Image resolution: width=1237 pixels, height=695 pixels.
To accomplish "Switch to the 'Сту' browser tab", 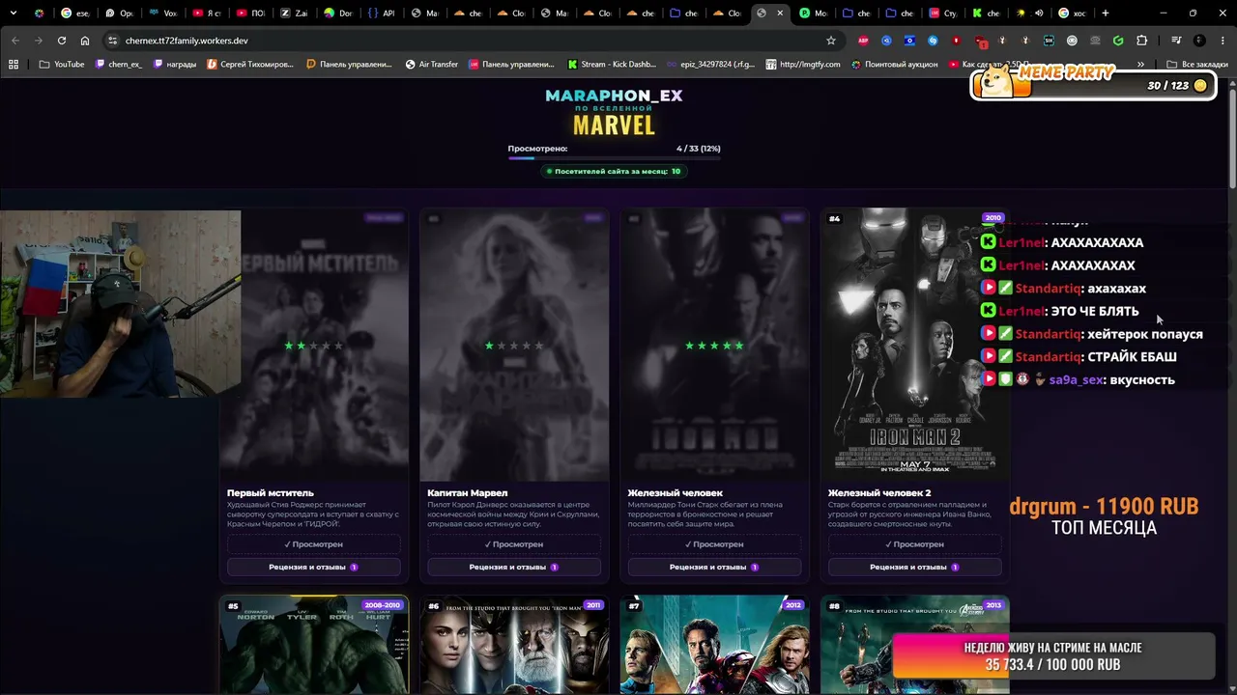I will [x=942, y=14].
